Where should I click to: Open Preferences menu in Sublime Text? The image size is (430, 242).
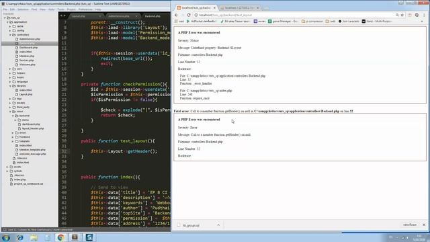85,9
